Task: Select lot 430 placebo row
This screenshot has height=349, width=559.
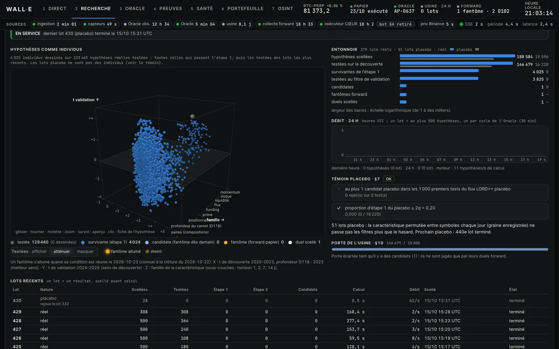Action: click(279, 301)
